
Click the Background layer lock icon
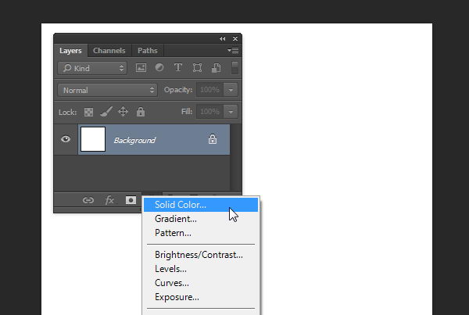point(213,139)
